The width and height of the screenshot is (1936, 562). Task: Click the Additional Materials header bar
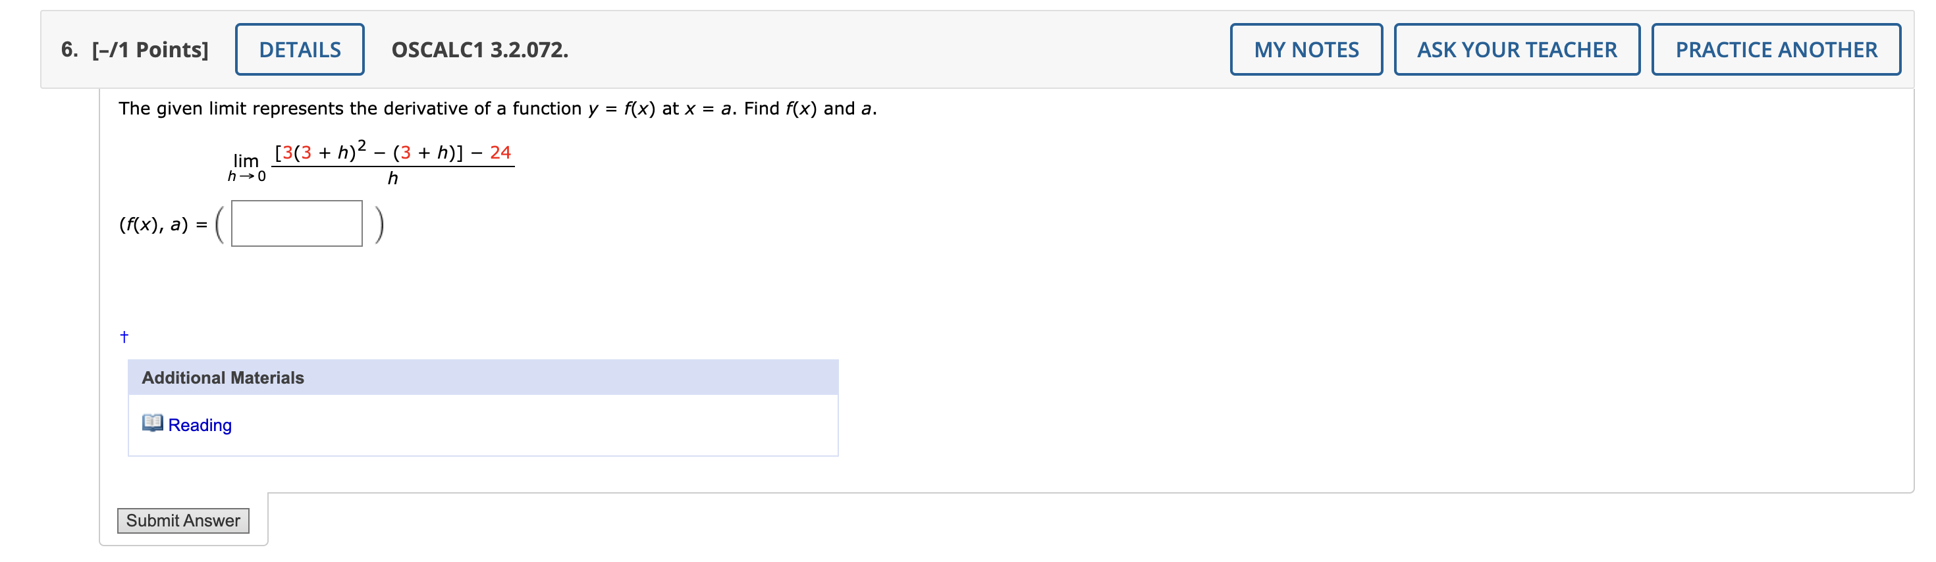point(481,378)
